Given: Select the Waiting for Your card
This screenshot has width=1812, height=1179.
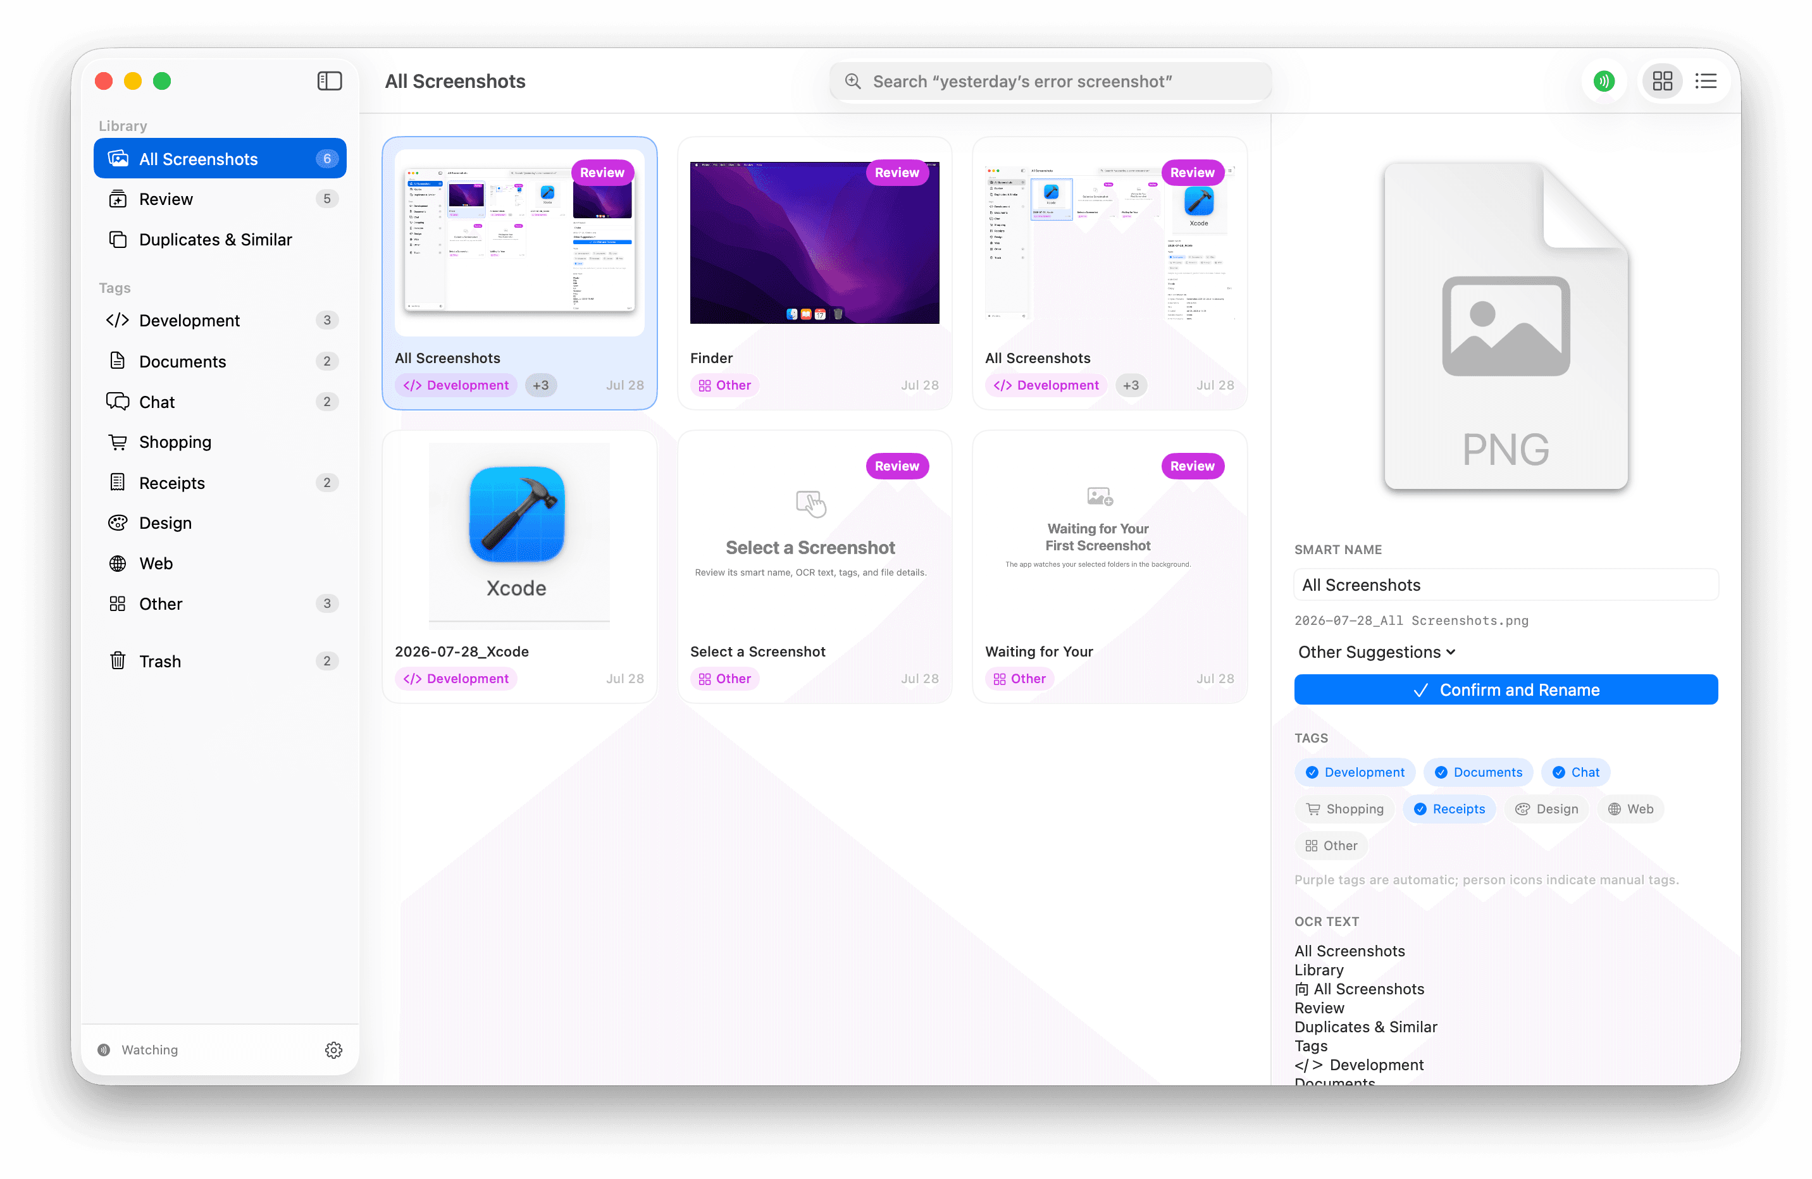Looking at the screenshot, I should point(1109,566).
